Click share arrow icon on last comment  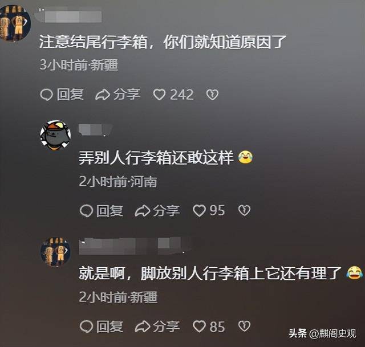point(142,326)
